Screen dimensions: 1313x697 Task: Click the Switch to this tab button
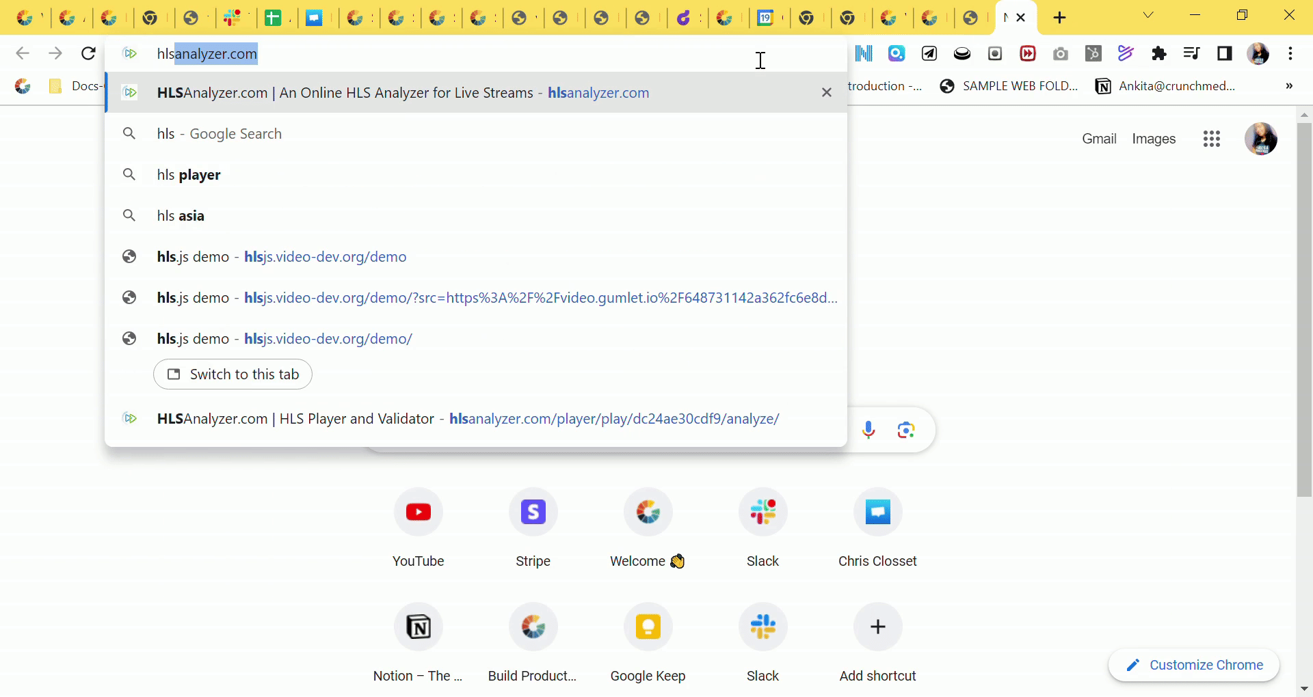(x=233, y=374)
